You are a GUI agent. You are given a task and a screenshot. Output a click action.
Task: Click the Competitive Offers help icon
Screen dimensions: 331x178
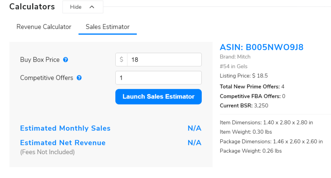[79, 78]
